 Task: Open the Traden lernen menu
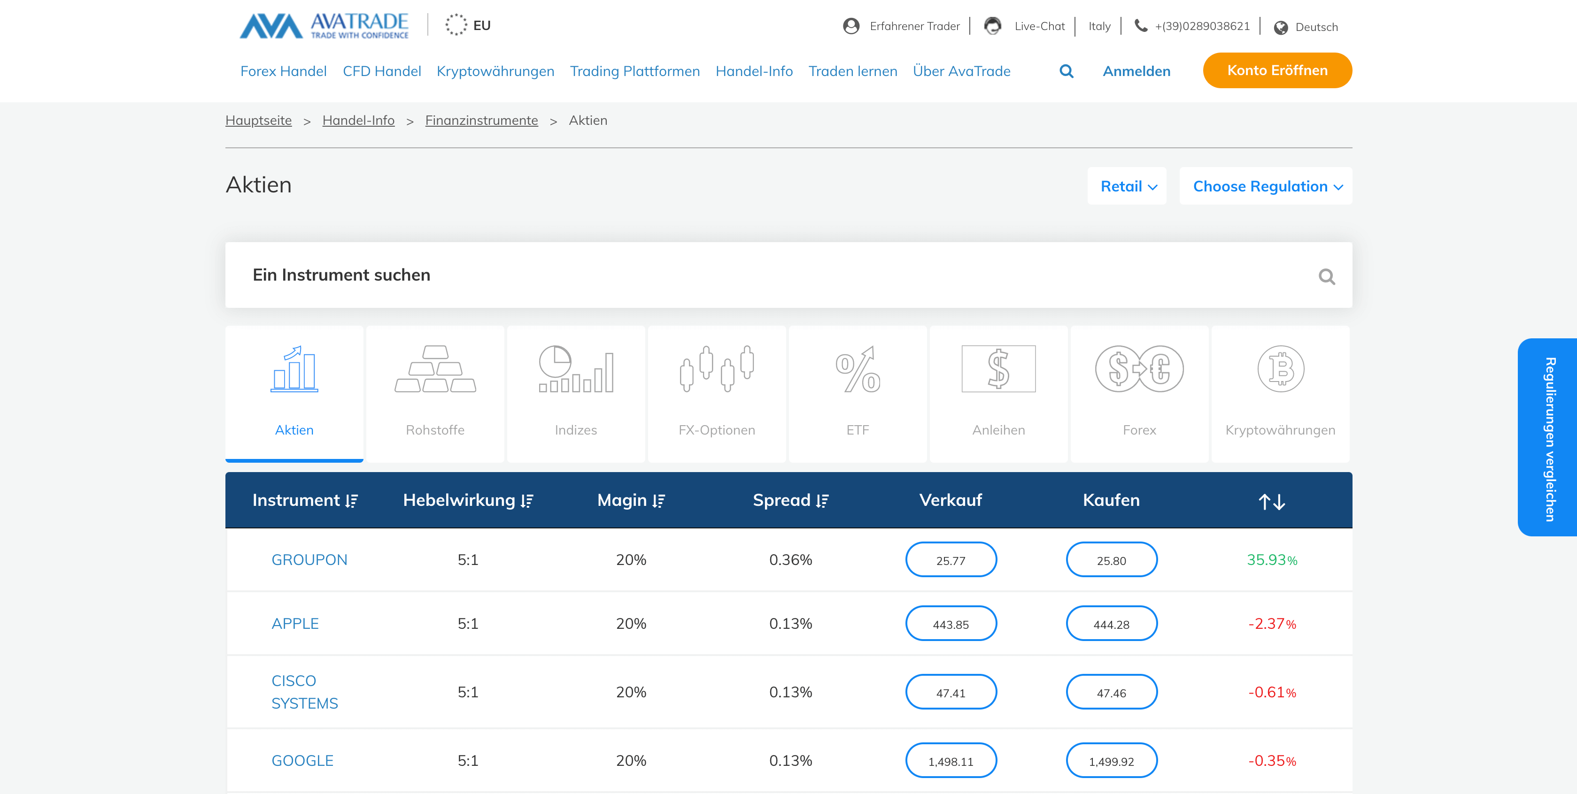[853, 71]
